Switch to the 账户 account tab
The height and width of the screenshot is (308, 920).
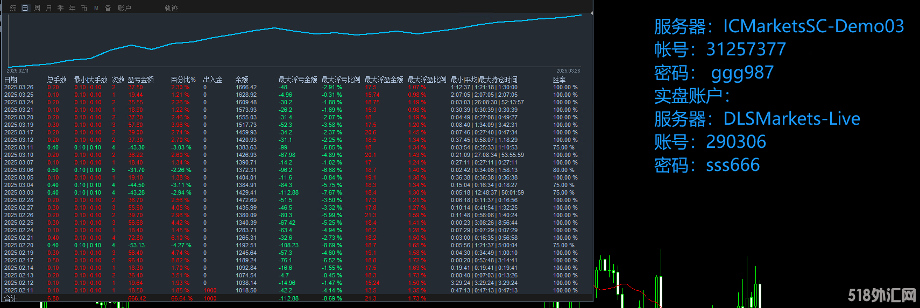pos(124,8)
